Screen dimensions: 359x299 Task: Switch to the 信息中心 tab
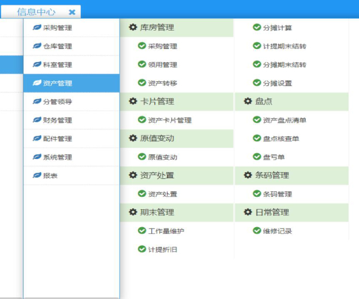[36, 12]
